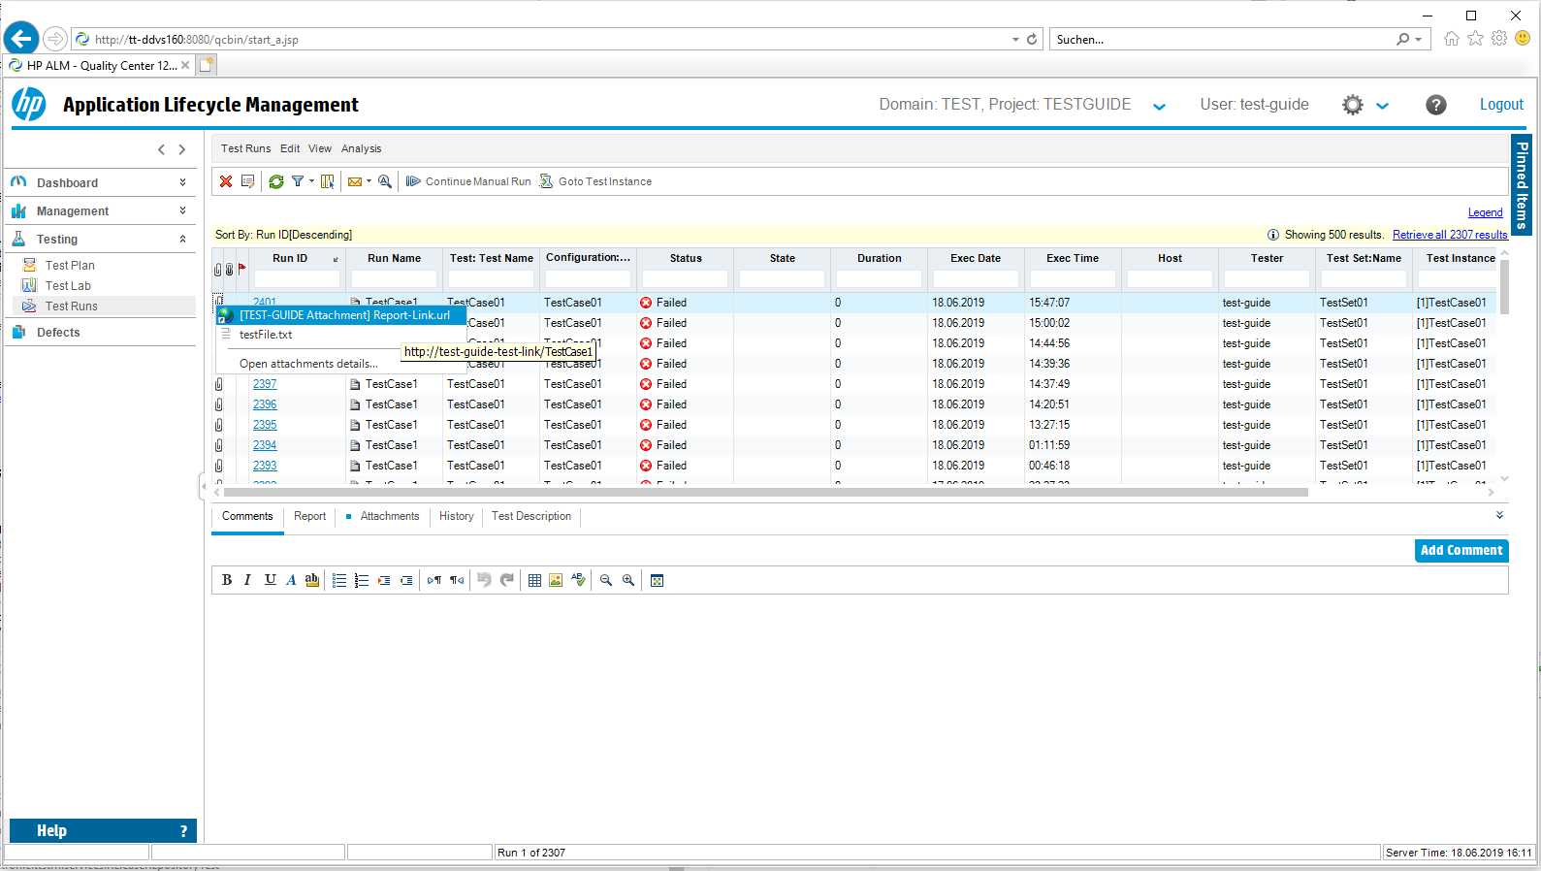The height and width of the screenshot is (871, 1541).
Task: Insert an image in the comment
Action: (x=556, y=580)
